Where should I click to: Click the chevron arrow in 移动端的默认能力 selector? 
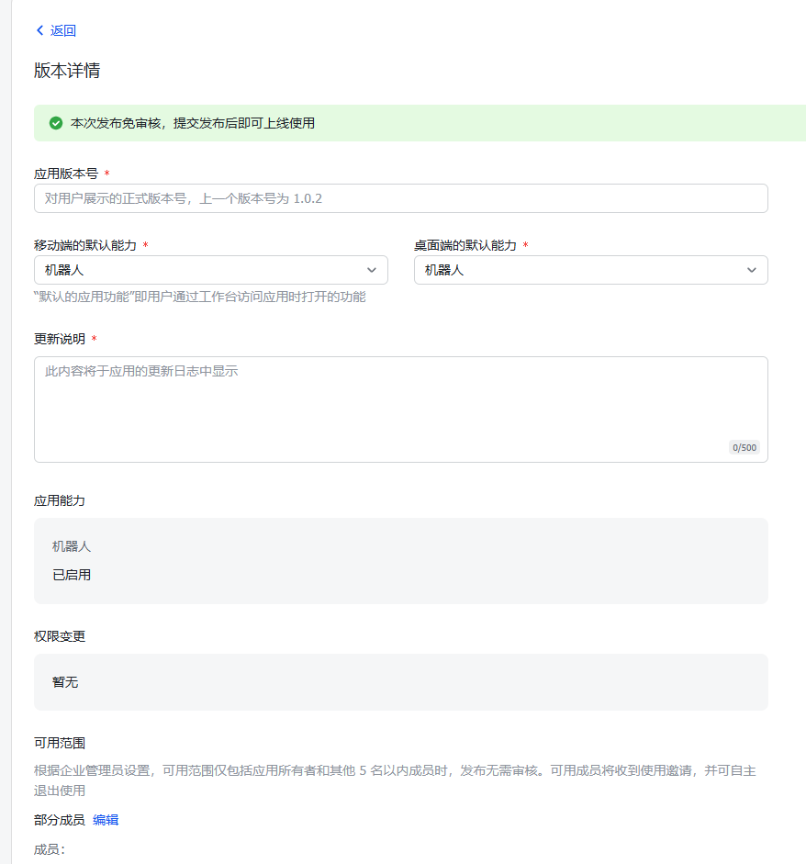[372, 270]
